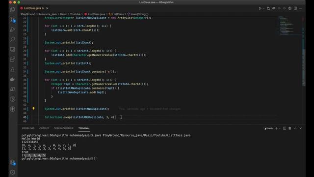
Task: Open the Remote Explorer view
Action: [13, 49]
